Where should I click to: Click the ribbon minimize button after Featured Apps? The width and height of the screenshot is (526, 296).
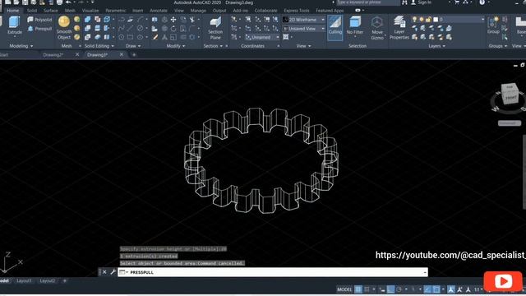pos(358,11)
